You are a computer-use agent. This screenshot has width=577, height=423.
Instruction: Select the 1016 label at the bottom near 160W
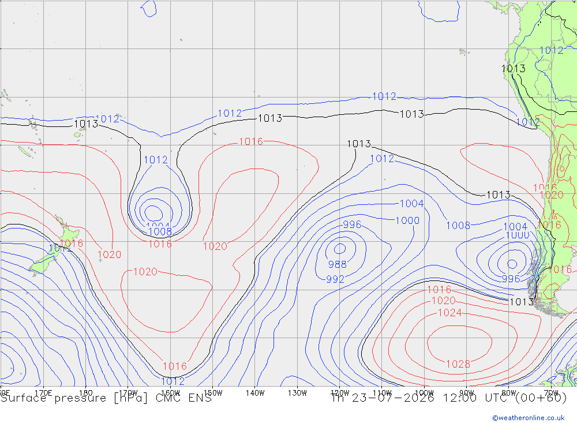[x=175, y=366]
